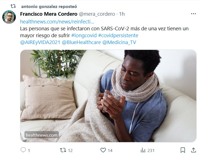
Task: Open the share upload icon
Action: [x=193, y=150]
